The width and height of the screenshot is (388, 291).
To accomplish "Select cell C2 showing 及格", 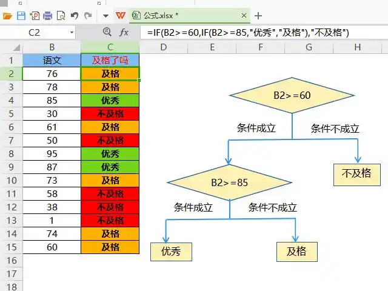I will coord(110,73).
